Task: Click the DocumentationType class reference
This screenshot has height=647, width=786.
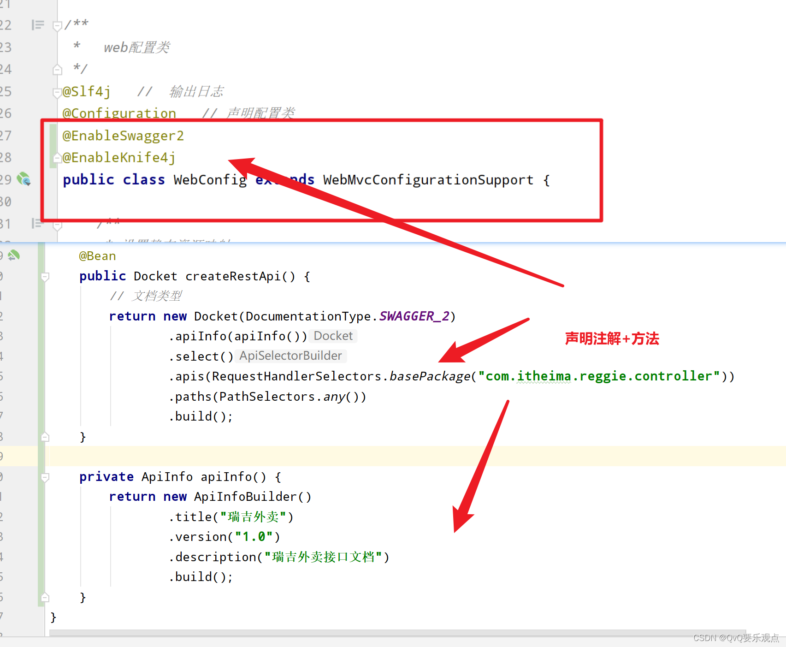Action: 308,316
